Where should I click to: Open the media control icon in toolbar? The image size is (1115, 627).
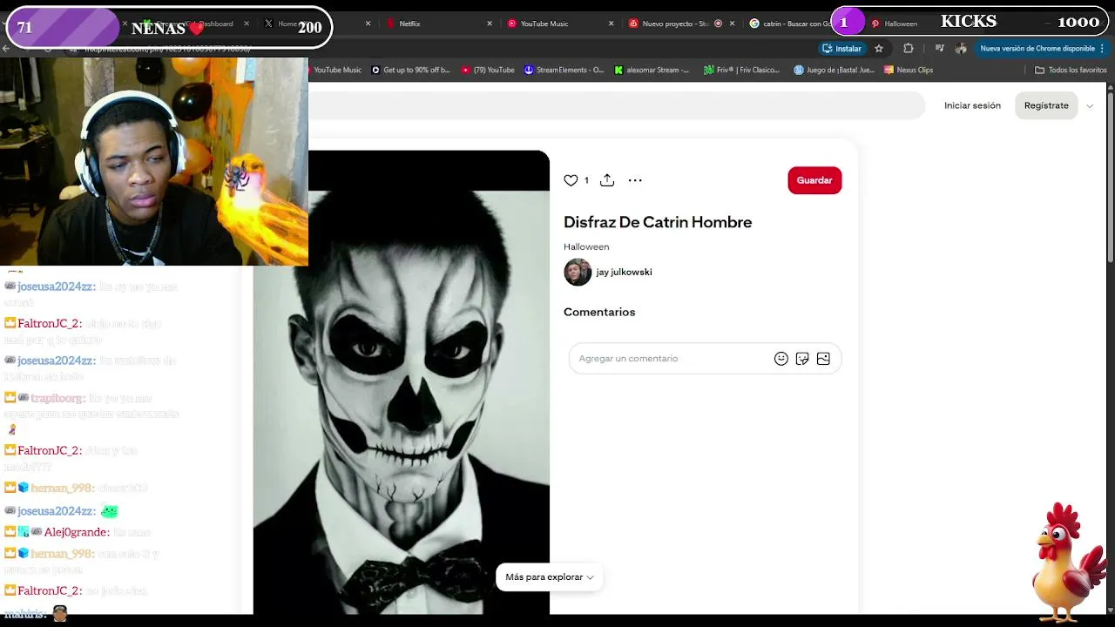pos(939,49)
